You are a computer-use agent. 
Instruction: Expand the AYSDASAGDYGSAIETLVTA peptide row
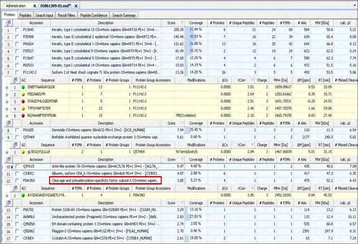click(7, 196)
